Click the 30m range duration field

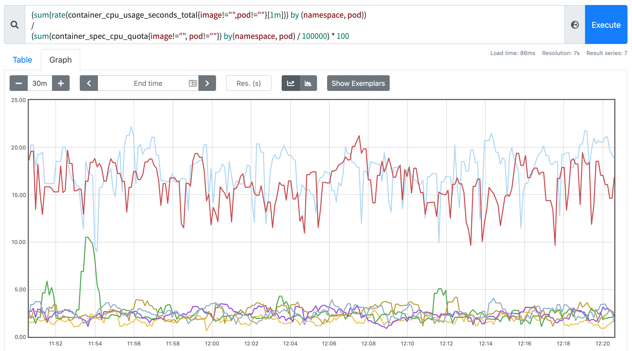point(40,83)
